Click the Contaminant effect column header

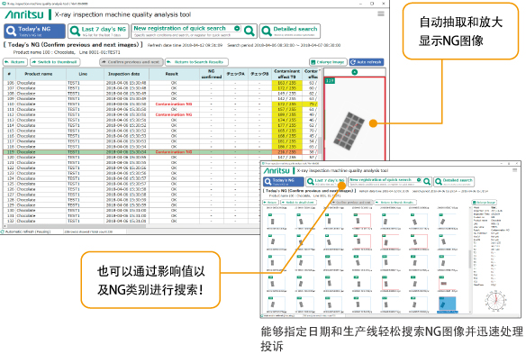click(x=286, y=74)
